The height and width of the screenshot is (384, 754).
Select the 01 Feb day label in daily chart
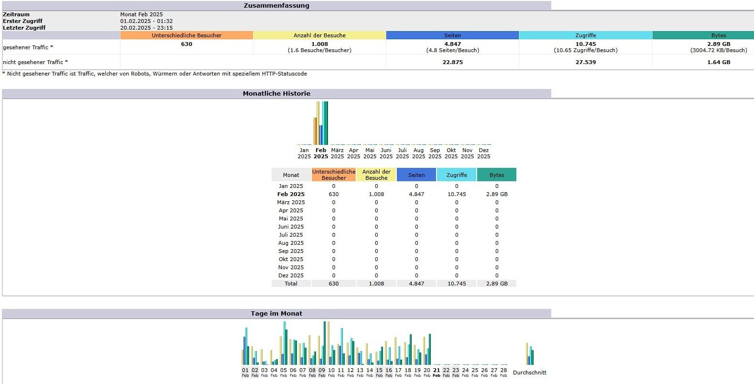[245, 372]
